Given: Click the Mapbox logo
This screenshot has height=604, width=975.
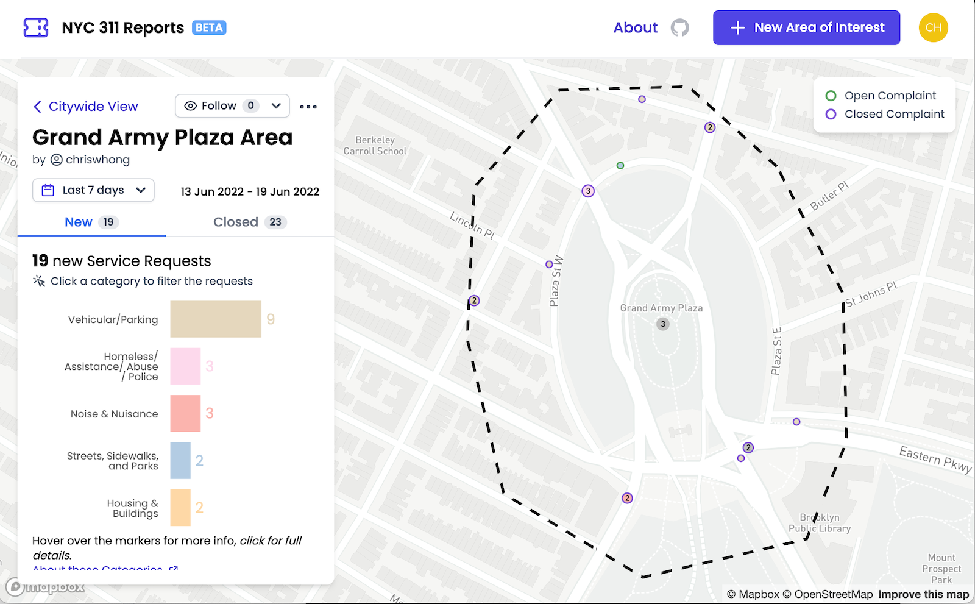Looking at the screenshot, I should click(46, 588).
